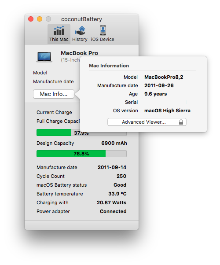Switch to the History tab

click(x=80, y=34)
